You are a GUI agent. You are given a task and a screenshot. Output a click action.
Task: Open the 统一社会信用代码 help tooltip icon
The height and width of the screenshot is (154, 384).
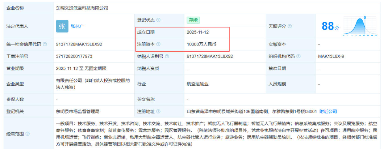(45, 44)
